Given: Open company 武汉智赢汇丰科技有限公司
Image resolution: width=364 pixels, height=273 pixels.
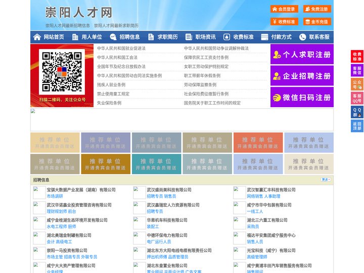Looking at the screenshot, I should click(271, 190).
